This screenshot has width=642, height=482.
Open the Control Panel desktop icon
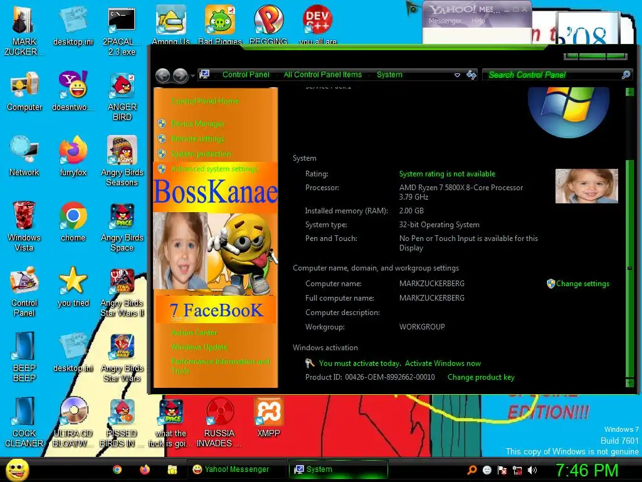coord(24,292)
